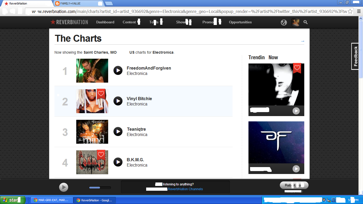
Task: Expand the Content menu dropdown
Action: 131,22
